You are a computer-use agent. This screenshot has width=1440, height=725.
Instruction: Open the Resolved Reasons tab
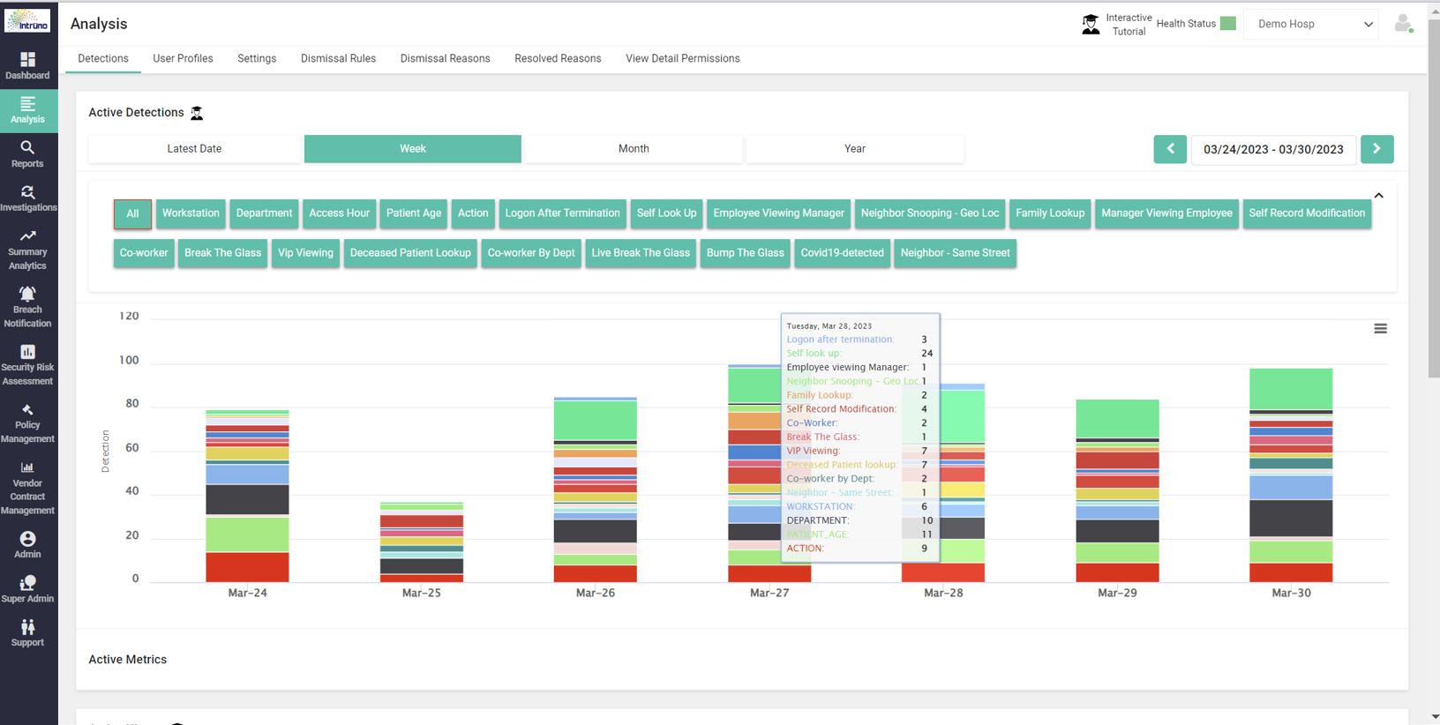tap(558, 59)
